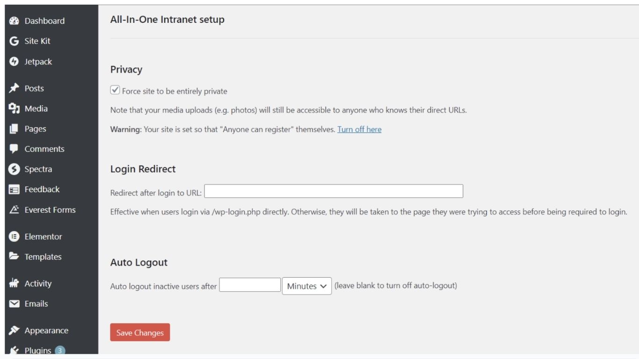Screen dimensions: 639x359
Task: Click the Save Changes button
Action: click(140, 332)
